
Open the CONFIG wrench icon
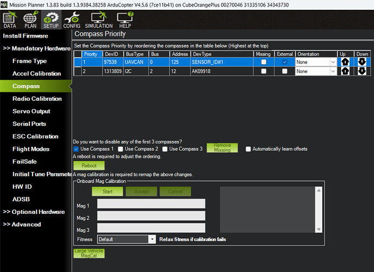pyautogui.click(x=72, y=20)
